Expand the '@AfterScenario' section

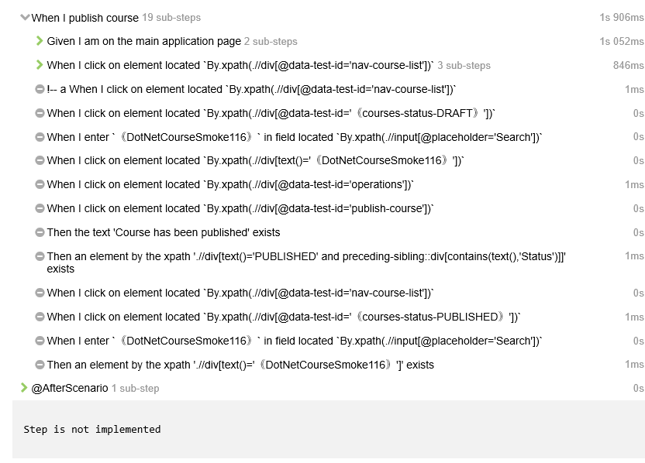25,388
